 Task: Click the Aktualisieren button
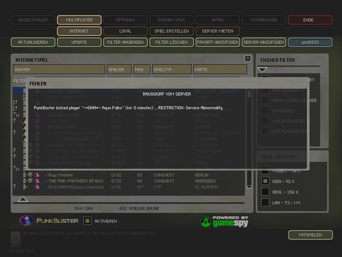click(x=33, y=42)
